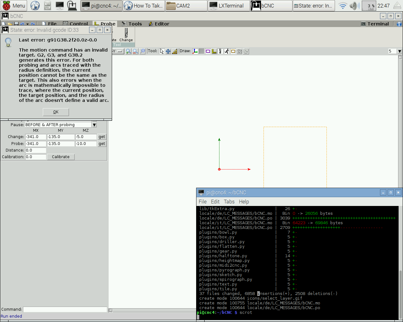Toggle drawing of the axes

[195, 51]
